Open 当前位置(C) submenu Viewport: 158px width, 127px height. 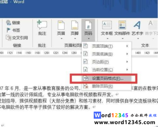(106, 70)
